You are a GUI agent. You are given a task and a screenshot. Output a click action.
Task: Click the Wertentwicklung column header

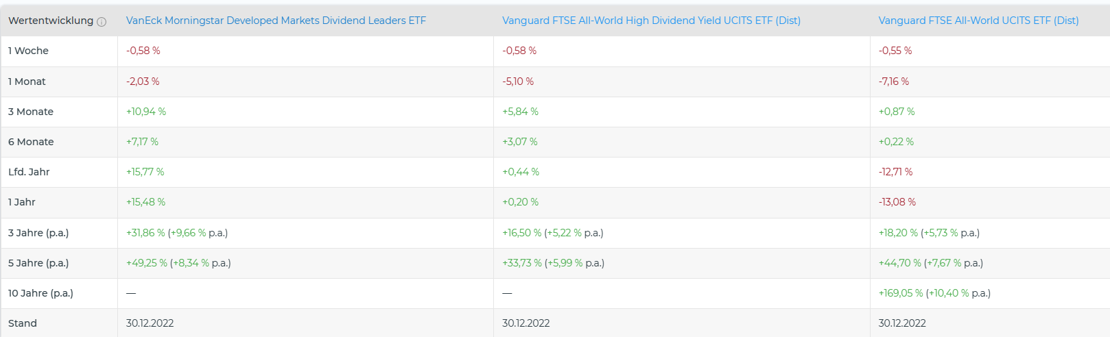51,21
